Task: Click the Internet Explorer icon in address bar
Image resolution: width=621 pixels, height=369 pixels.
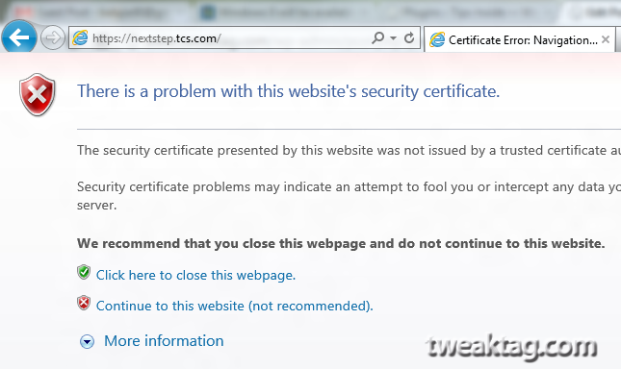Action: [81, 37]
